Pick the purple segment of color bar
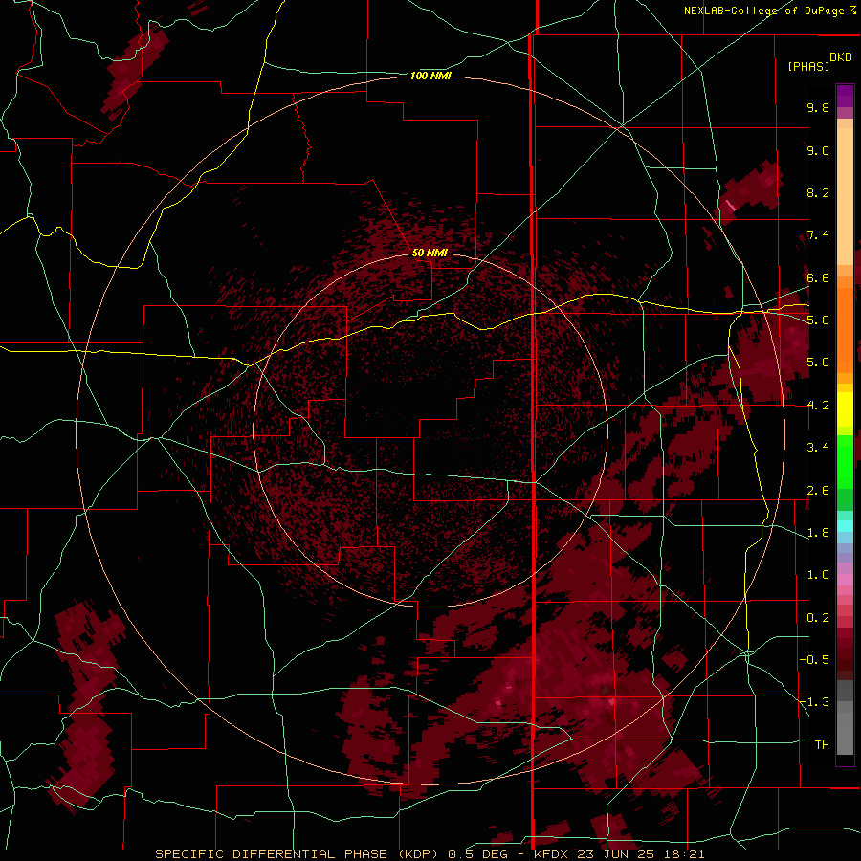Screen dimensions: 861x861 [x=845, y=96]
